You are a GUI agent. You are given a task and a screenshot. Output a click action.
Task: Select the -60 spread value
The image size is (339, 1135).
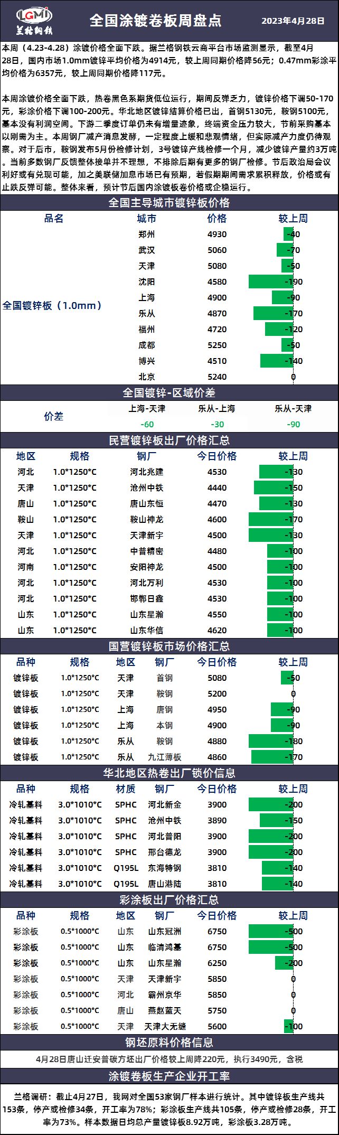click(x=147, y=425)
